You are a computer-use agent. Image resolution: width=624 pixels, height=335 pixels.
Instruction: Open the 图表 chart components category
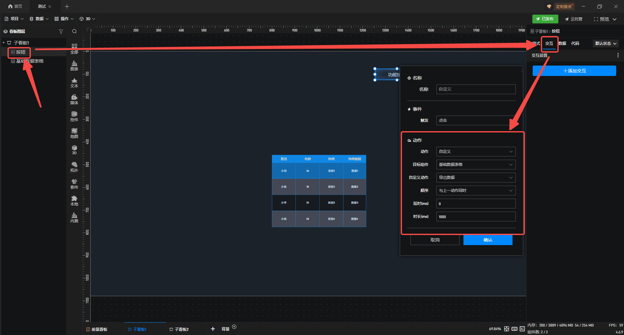pos(74,66)
